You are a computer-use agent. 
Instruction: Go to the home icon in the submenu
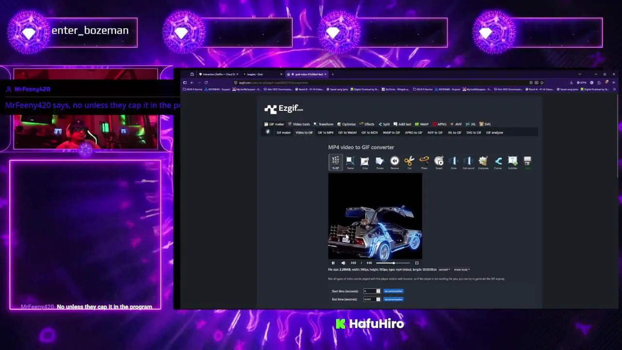[x=267, y=132]
